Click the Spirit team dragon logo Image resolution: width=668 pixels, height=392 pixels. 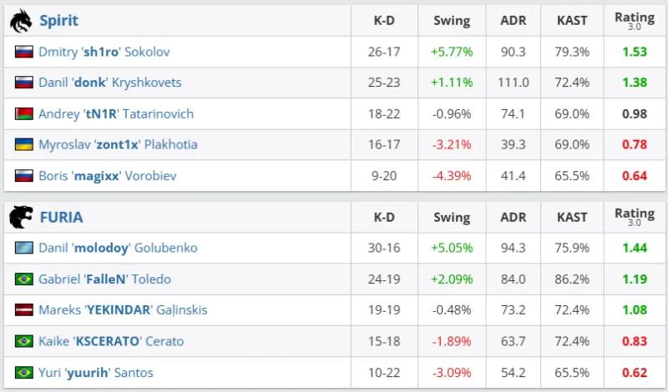[21, 21]
